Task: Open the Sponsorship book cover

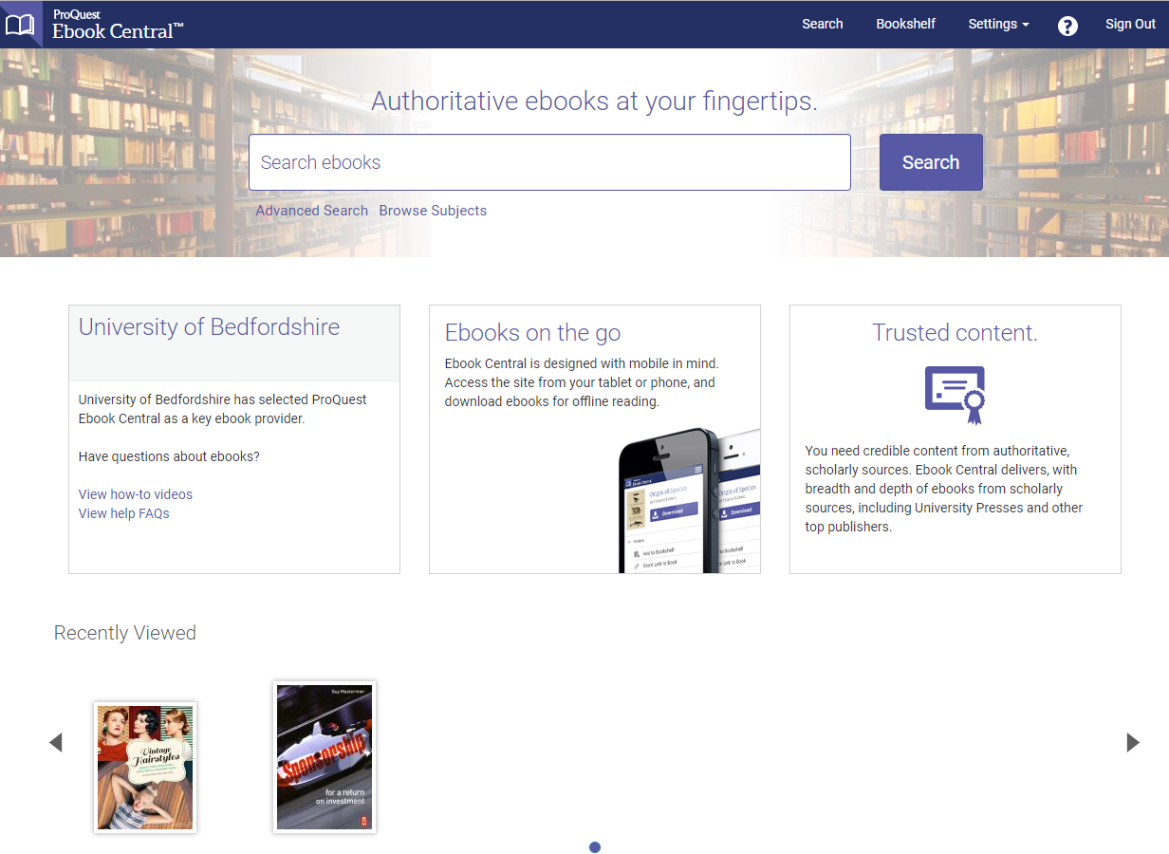Action: (325, 757)
